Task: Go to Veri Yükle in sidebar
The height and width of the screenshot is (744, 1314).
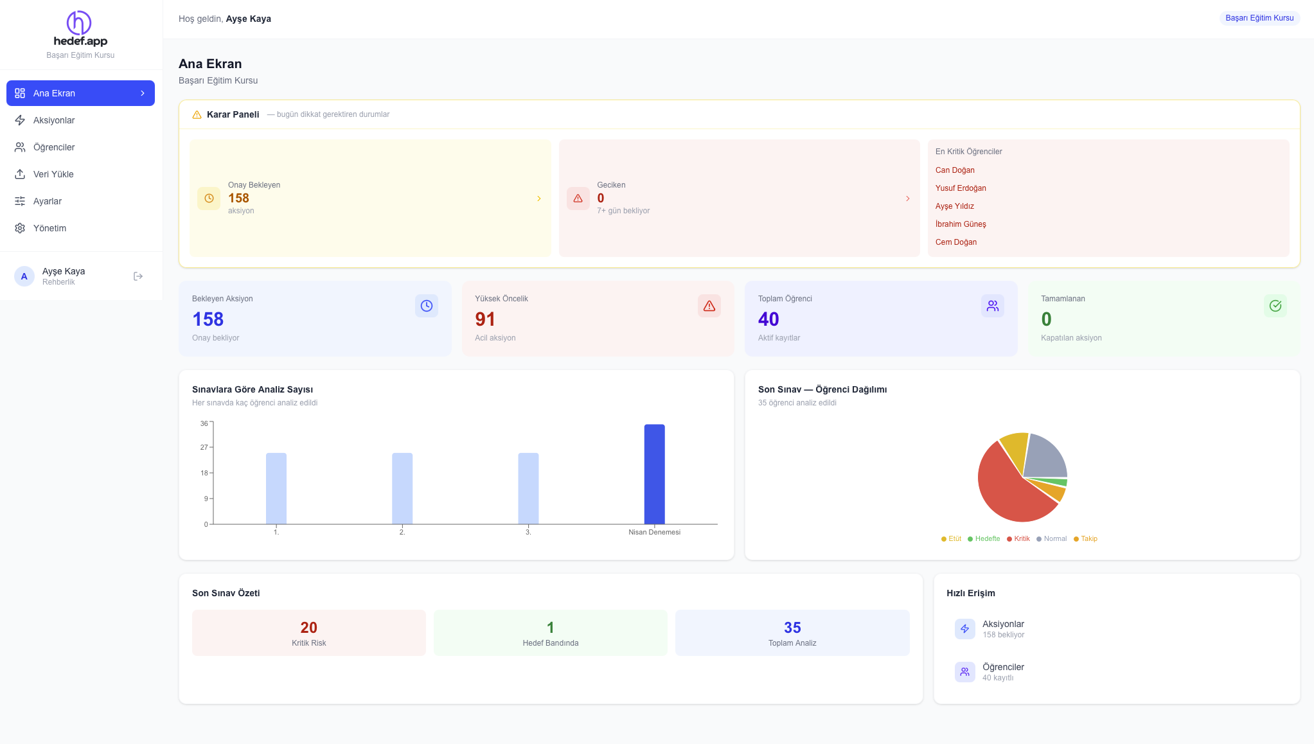Action: coord(53,174)
